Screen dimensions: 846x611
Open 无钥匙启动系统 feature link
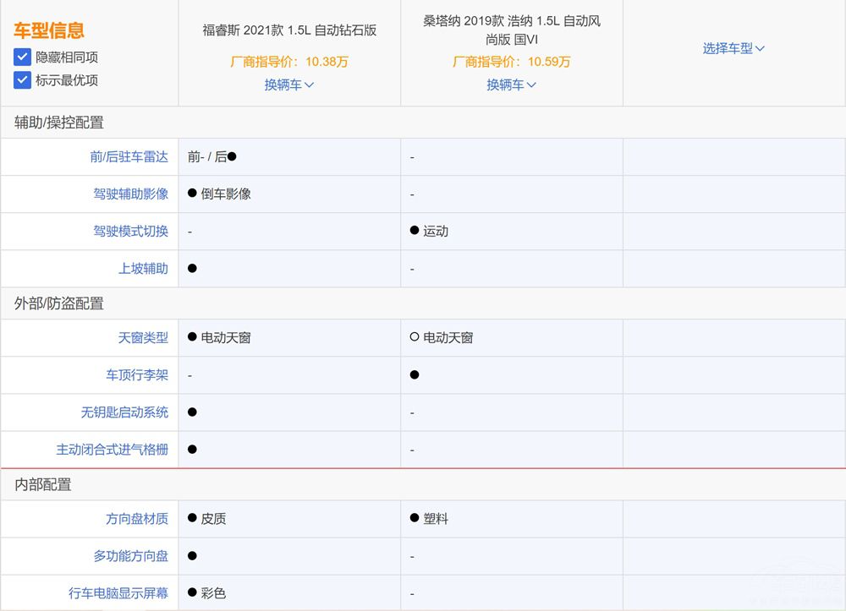pyautogui.click(x=124, y=412)
